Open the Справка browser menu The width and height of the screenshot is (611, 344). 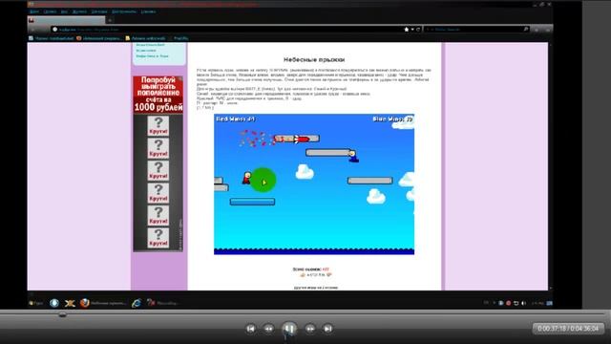coord(149,11)
